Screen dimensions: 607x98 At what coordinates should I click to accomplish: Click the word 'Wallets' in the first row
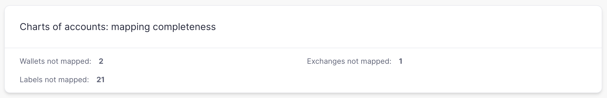[x=32, y=61]
